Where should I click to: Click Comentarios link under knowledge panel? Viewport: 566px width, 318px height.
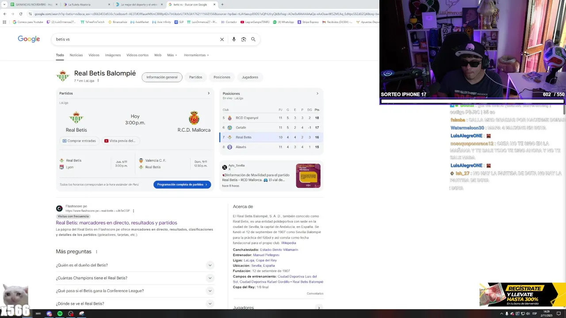tap(315, 293)
